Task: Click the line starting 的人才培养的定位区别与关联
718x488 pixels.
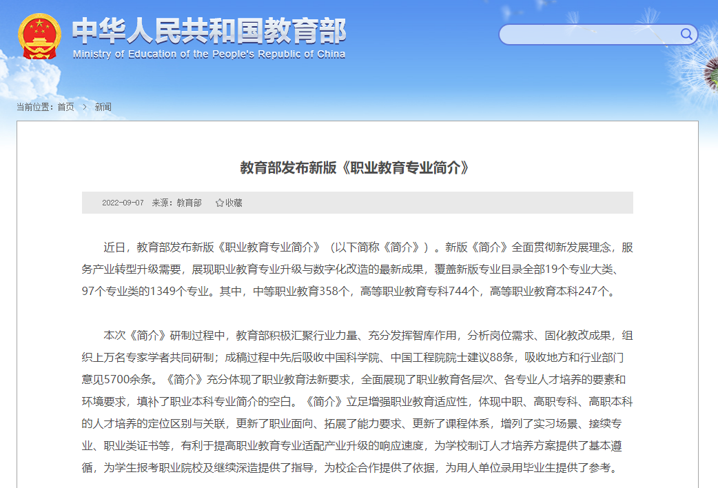Action: point(351,424)
